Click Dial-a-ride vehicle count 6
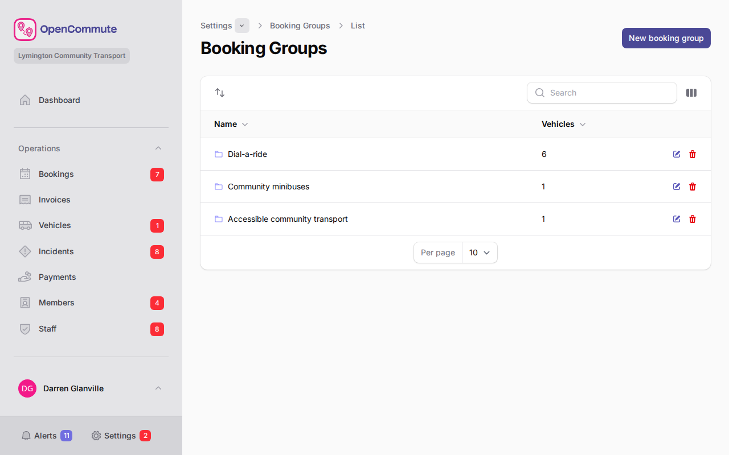The height and width of the screenshot is (455, 729). click(x=544, y=154)
